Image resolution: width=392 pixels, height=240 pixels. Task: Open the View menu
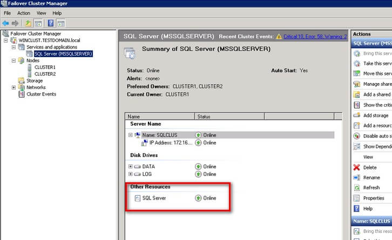pyautogui.click(x=41, y=13)
